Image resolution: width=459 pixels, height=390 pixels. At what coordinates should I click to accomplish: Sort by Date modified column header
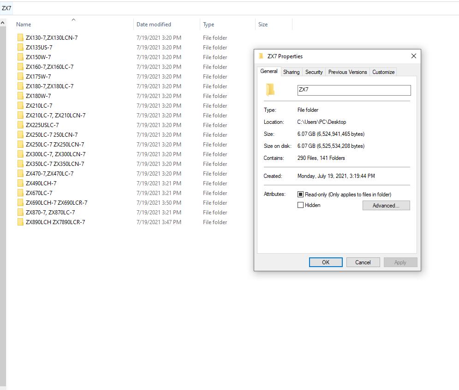154,24
